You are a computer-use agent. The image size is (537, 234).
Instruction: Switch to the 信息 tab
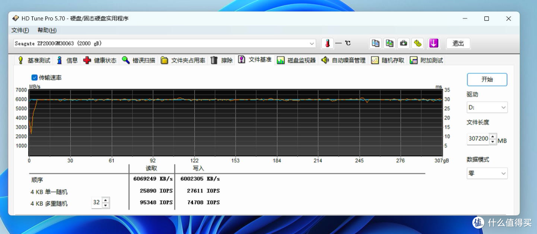click(x=68, y=60)
